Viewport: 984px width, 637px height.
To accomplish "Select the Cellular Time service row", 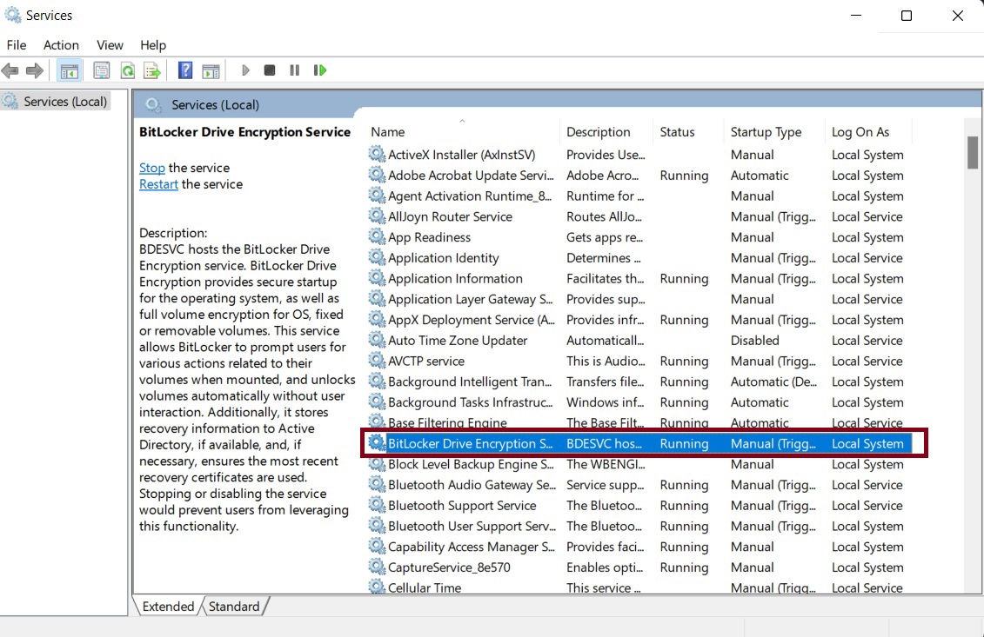I will click(639, 587).
